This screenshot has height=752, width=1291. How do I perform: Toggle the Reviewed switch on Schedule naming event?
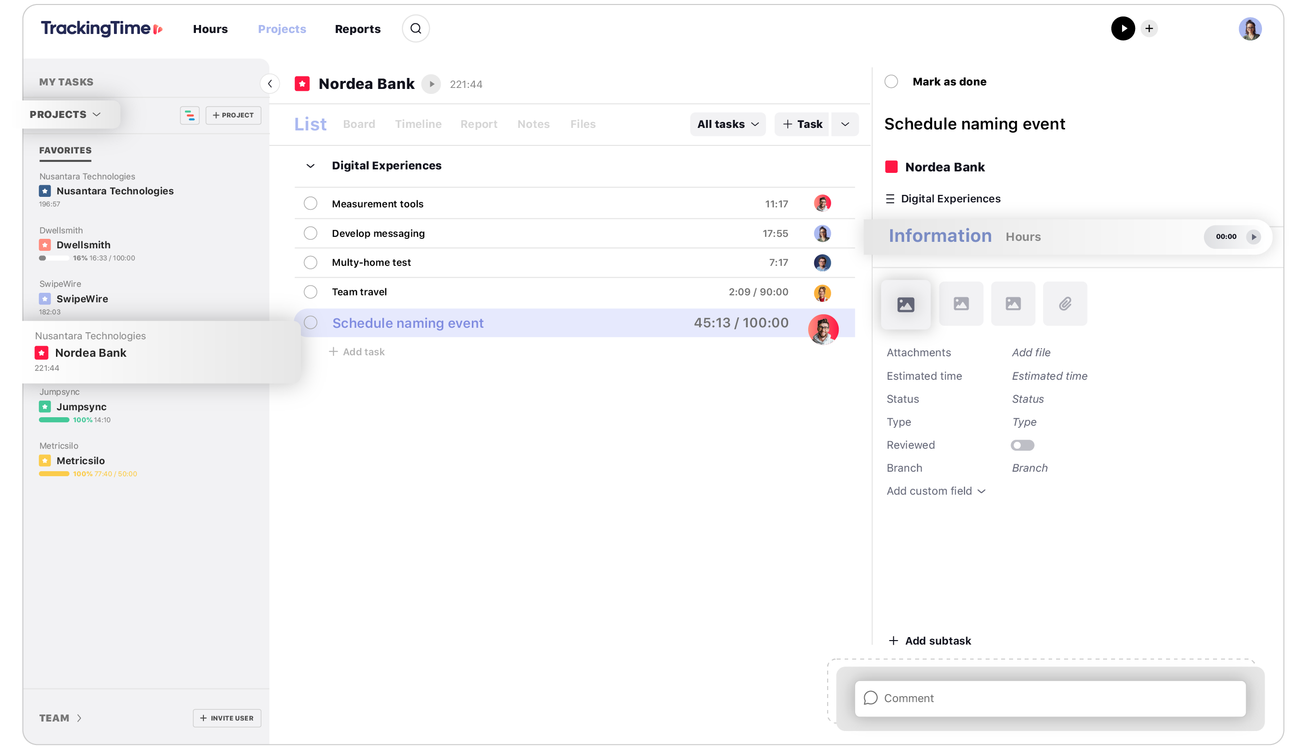click(1023, 444)
